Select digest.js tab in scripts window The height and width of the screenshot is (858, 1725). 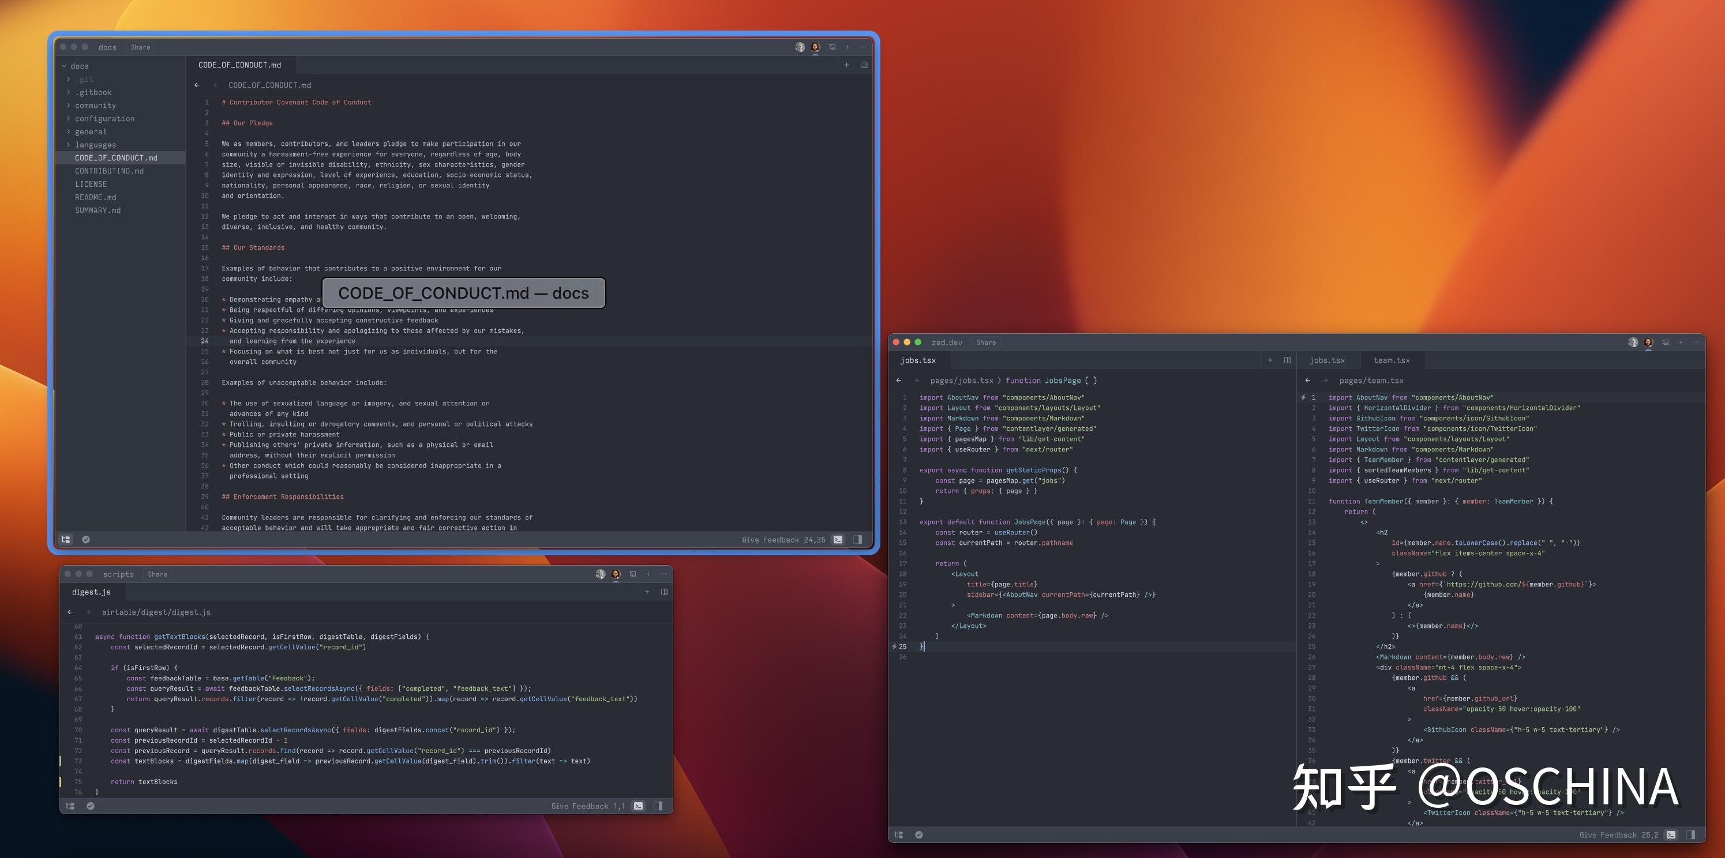click(x=91, y=592)
